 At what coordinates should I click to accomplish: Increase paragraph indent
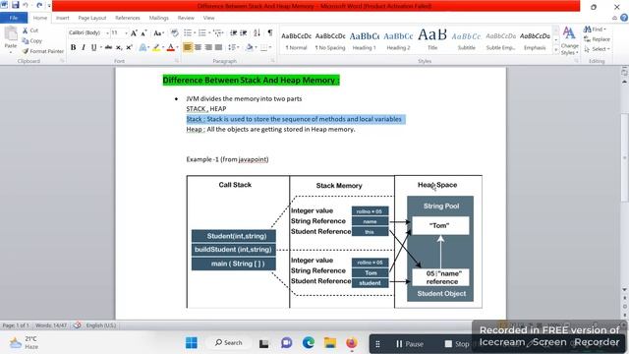point(243,32)
